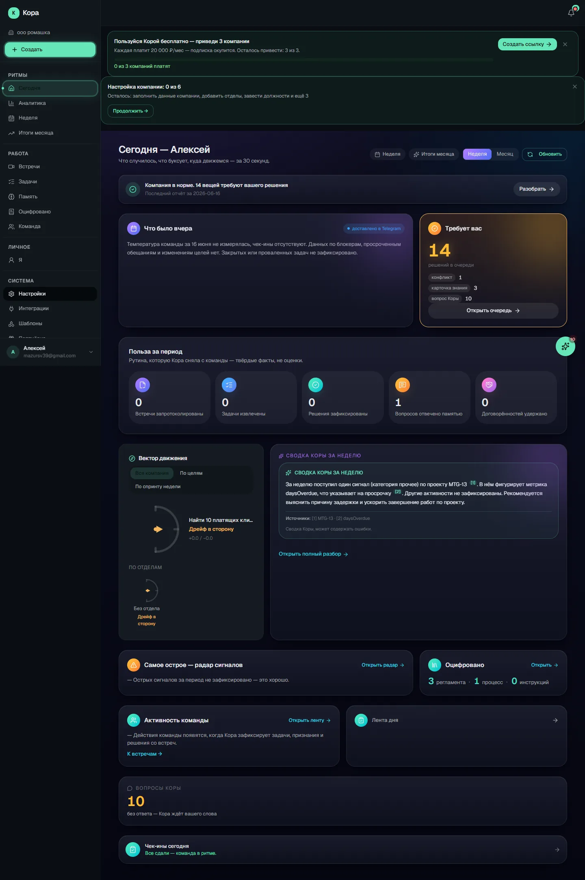This screenshot has height=880, width=585.
Task: Click the Создать button
Action: click(50, 50)
